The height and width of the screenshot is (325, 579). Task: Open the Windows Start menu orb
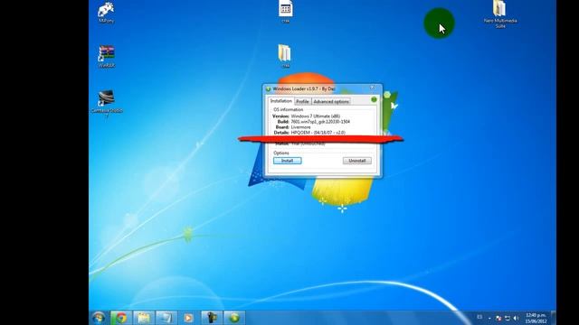coord(99,318)
